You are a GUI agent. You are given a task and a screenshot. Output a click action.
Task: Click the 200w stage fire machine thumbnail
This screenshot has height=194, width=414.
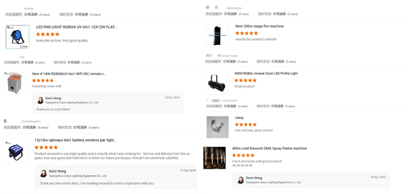click(x=217, y=36)
